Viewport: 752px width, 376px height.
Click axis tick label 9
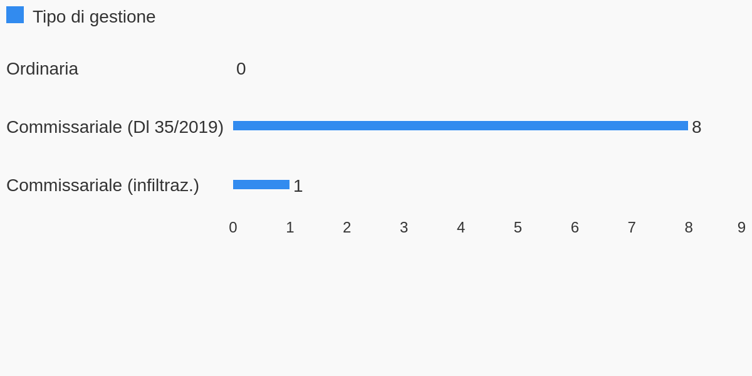[x=741, y=227]
